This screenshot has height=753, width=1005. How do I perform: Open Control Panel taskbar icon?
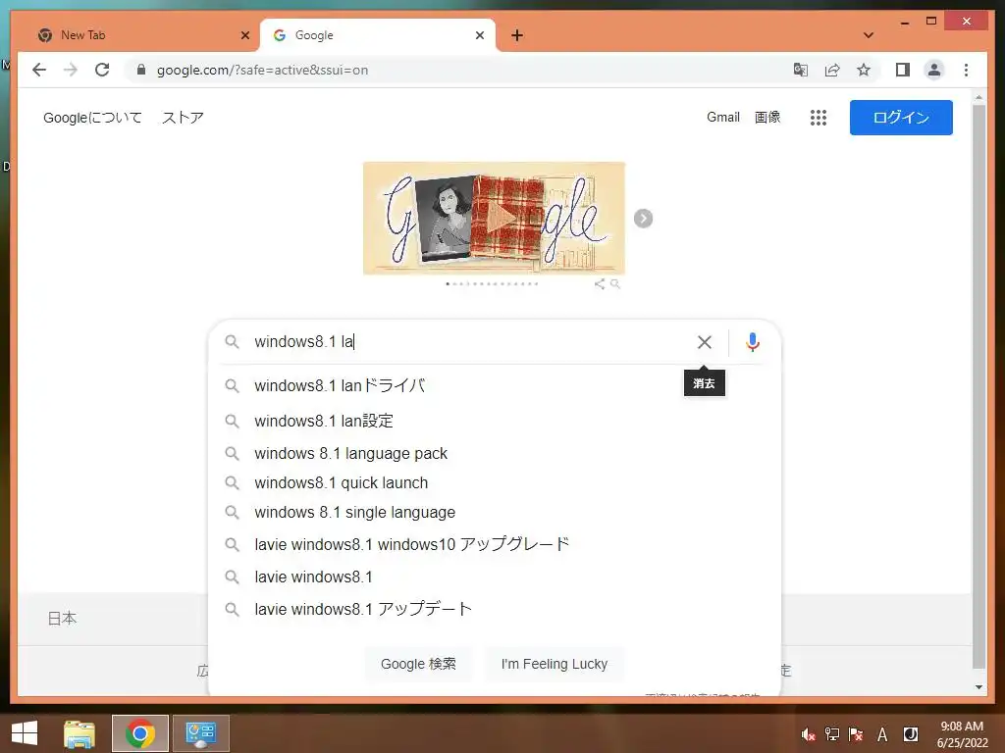(x=200, y=733)
